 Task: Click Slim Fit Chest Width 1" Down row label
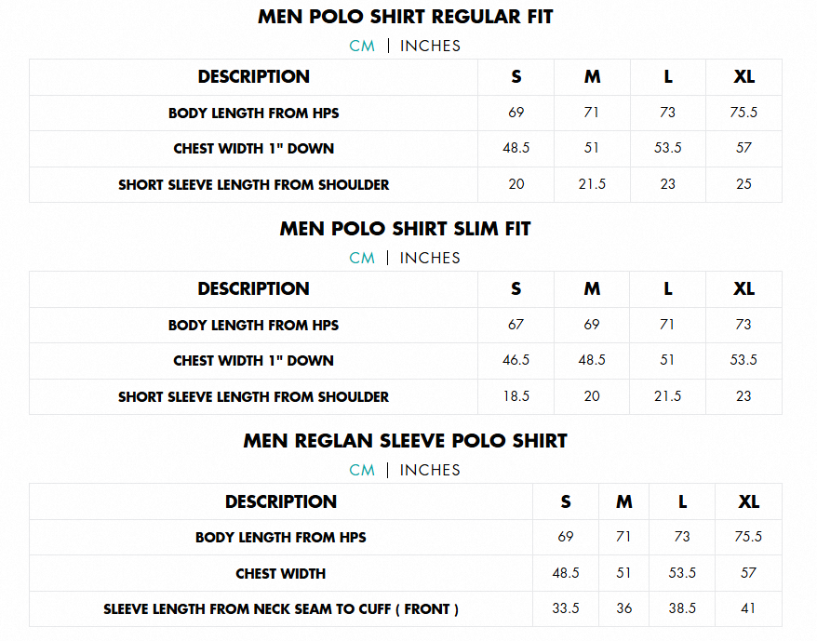[253, 361]
